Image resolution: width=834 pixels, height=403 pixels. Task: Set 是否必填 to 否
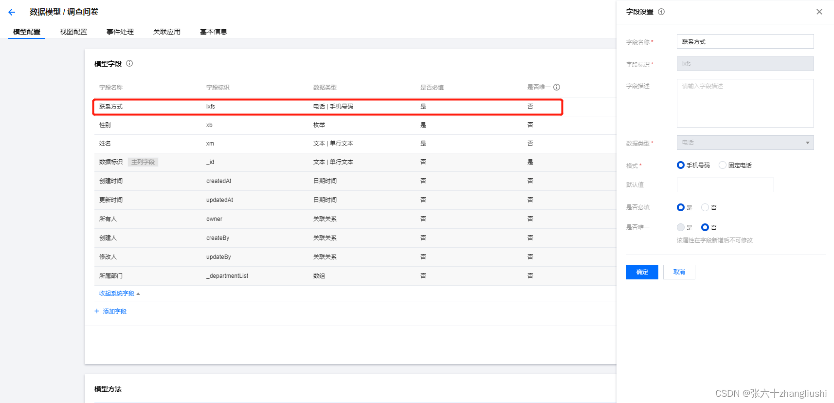pyautogui.click(x=705, y=207)
